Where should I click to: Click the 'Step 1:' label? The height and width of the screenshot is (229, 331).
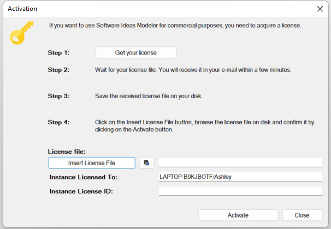(58, 53)
